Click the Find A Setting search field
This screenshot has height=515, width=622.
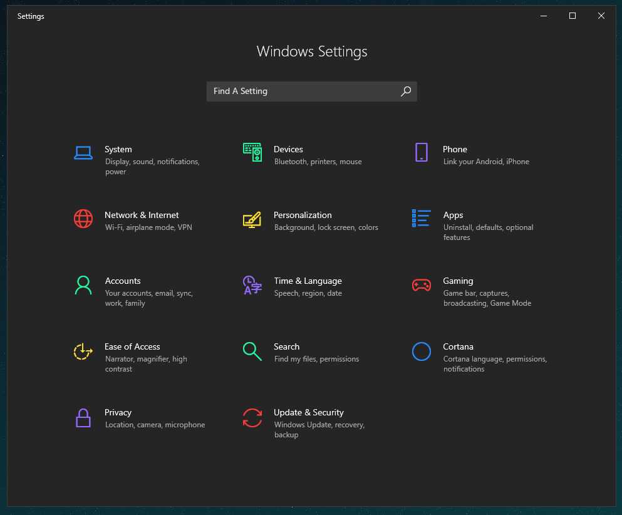point(312,91)
